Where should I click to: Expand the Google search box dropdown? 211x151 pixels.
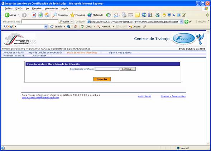(46, 26)
